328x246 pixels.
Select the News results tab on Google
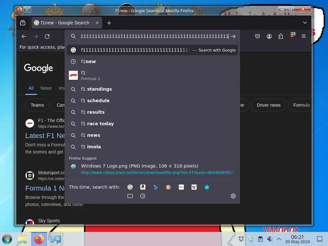(46, 88)
